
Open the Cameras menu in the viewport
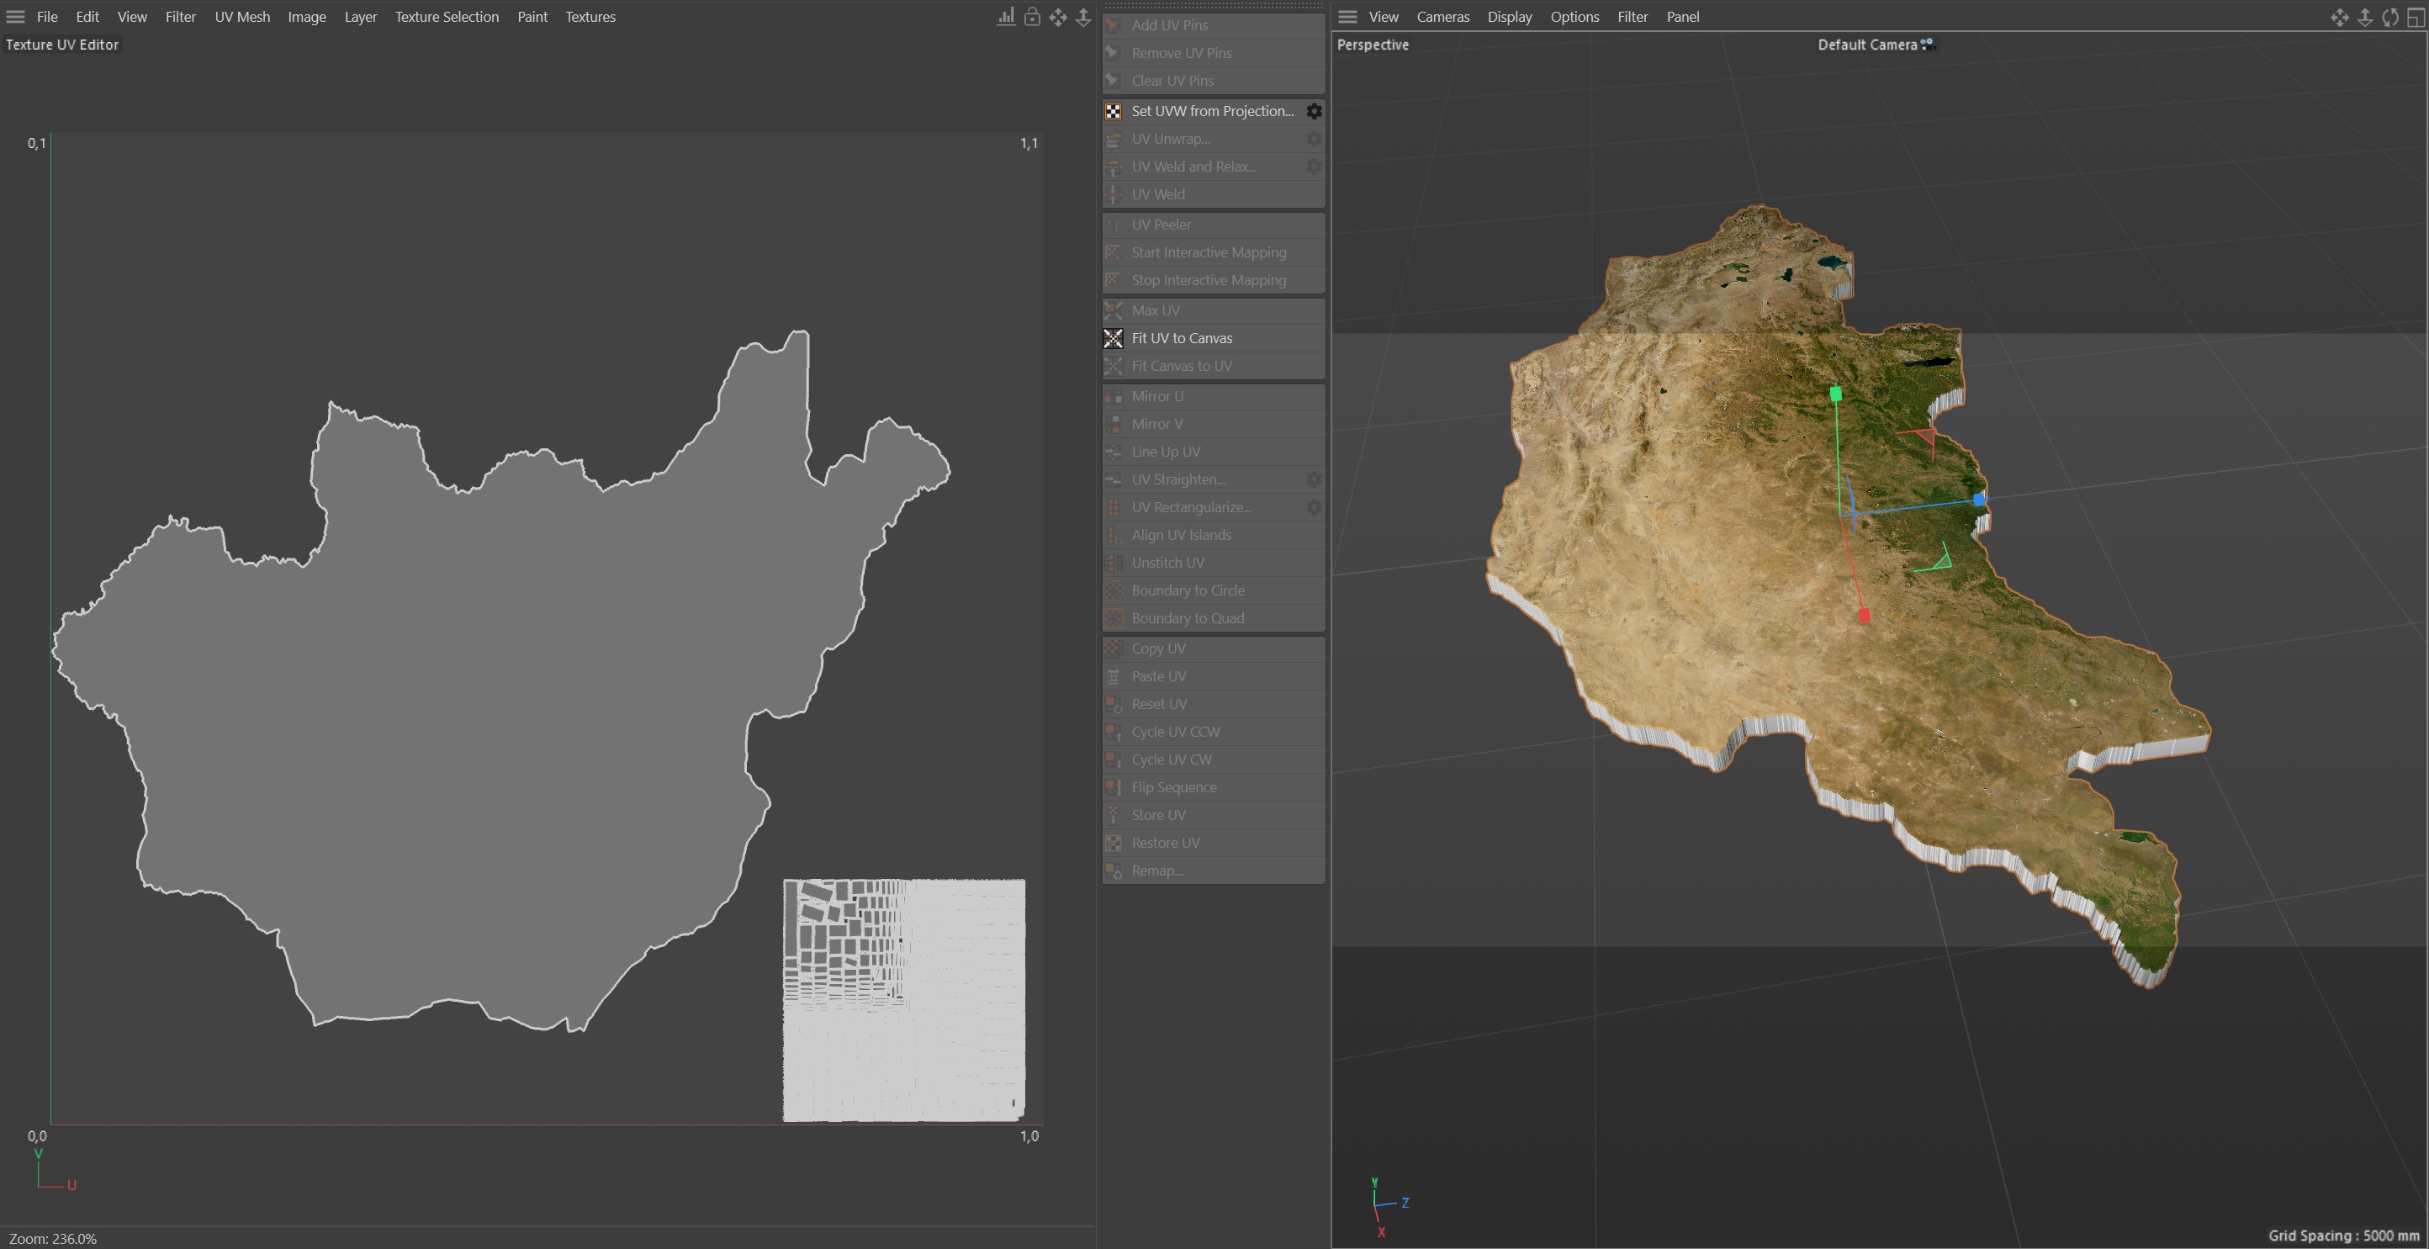point(1442,17)
